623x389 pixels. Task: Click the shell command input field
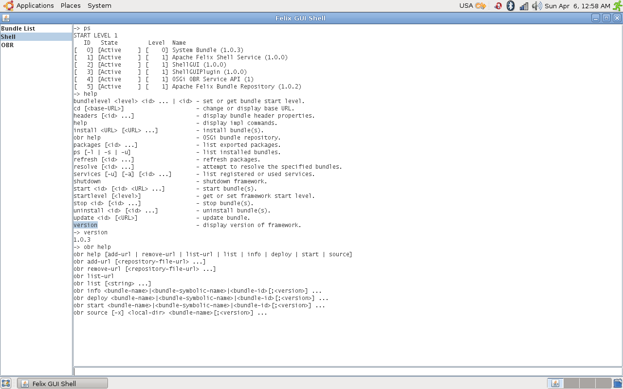click(x=348, y=371)
